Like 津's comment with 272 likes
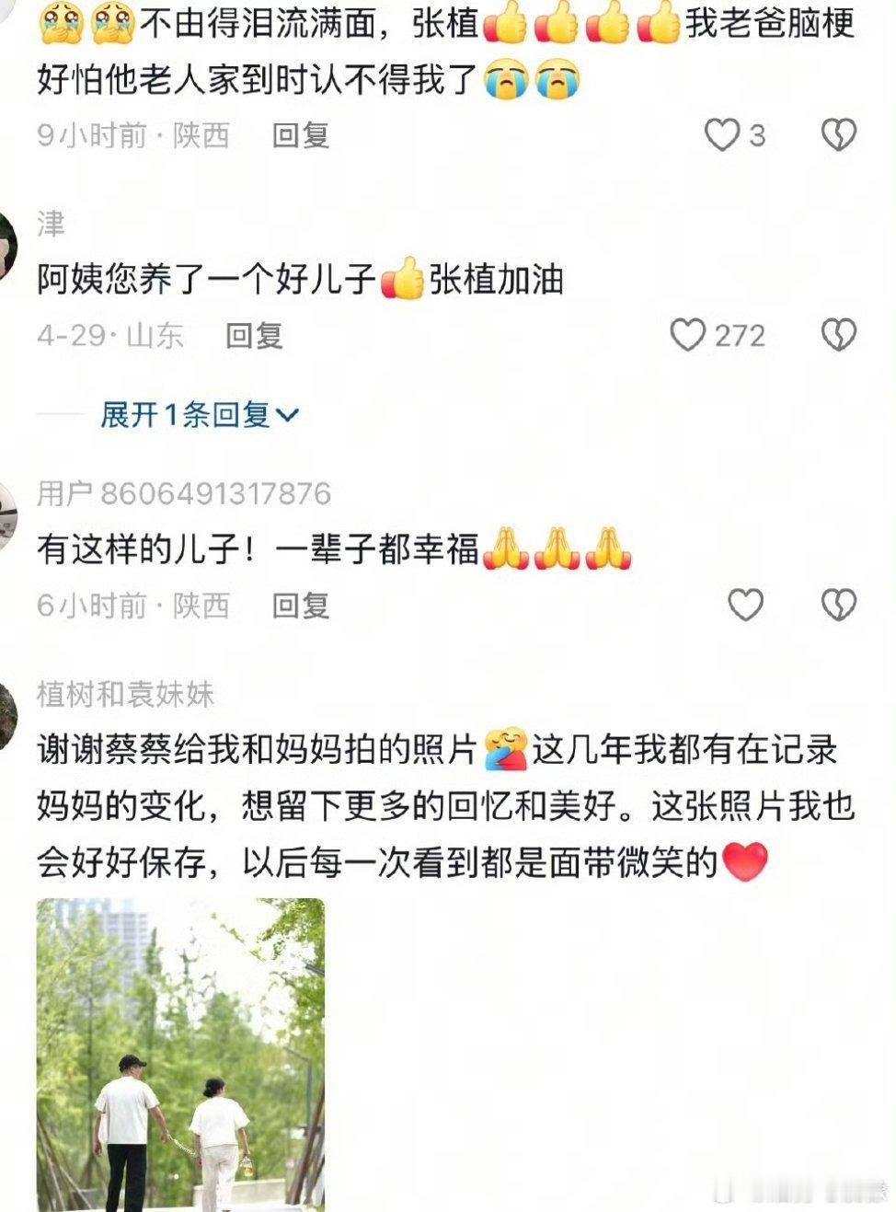The height and width of the screenshot is (1212, 896). pos(687,335)
